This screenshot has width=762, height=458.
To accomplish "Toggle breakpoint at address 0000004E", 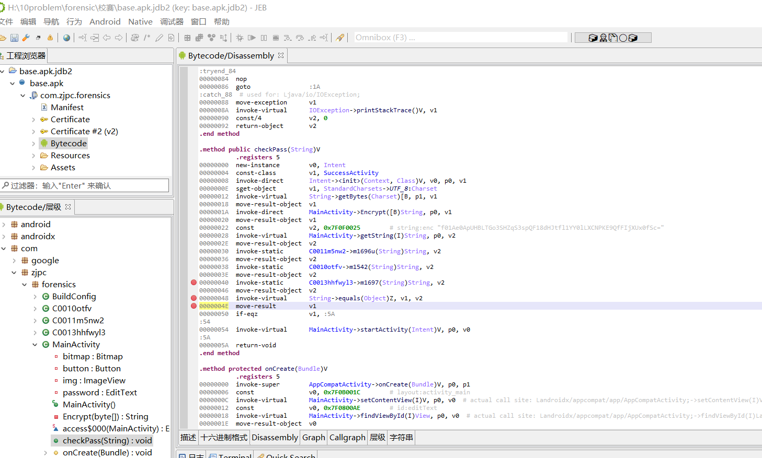I will [194, 306].
